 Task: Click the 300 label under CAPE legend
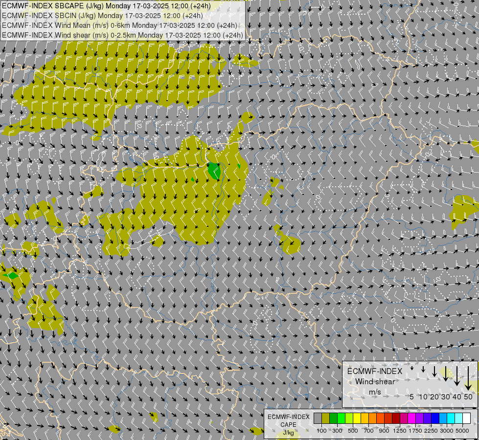pyautogui.click(x=337, y=431)
